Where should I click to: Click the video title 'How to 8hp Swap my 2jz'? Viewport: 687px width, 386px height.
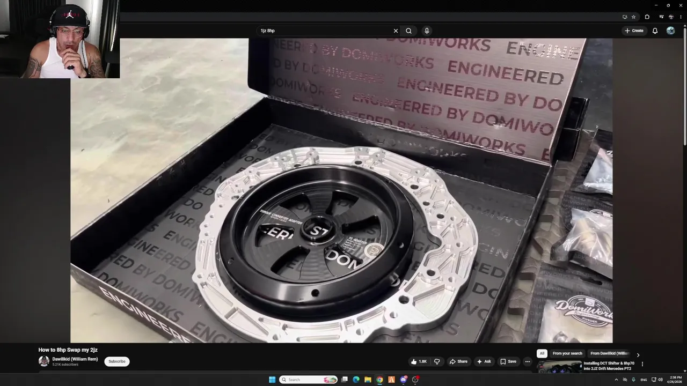[x=68, y=350]
